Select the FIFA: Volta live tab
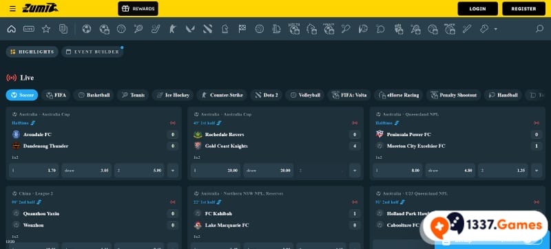Viewport: 551px width, 249px height. point(349,95)
